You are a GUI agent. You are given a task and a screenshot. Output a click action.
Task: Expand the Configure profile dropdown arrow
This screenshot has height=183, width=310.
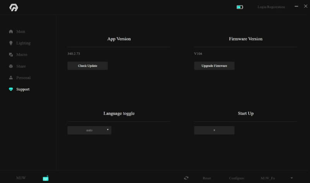pyautogui.click(x=291, y=178)
